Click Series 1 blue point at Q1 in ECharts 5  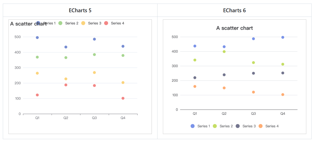(37, 37)
